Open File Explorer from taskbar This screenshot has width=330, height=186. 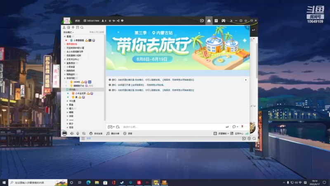tap(97, 182)
